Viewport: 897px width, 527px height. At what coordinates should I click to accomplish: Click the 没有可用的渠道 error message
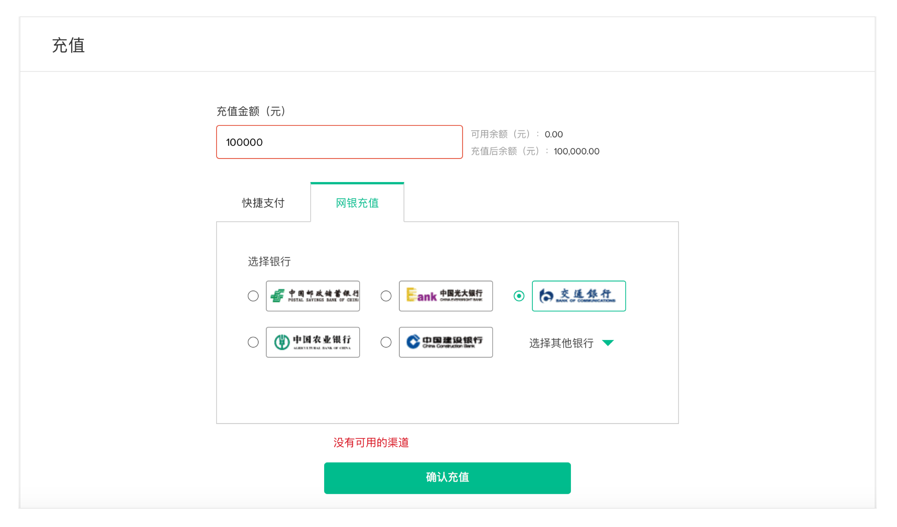tap(371, 442)
